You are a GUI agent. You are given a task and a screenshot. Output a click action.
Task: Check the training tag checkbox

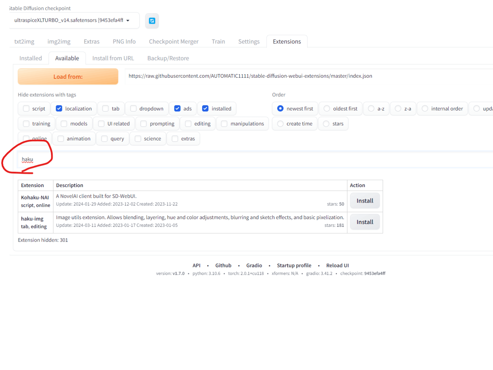coord(26,124)
